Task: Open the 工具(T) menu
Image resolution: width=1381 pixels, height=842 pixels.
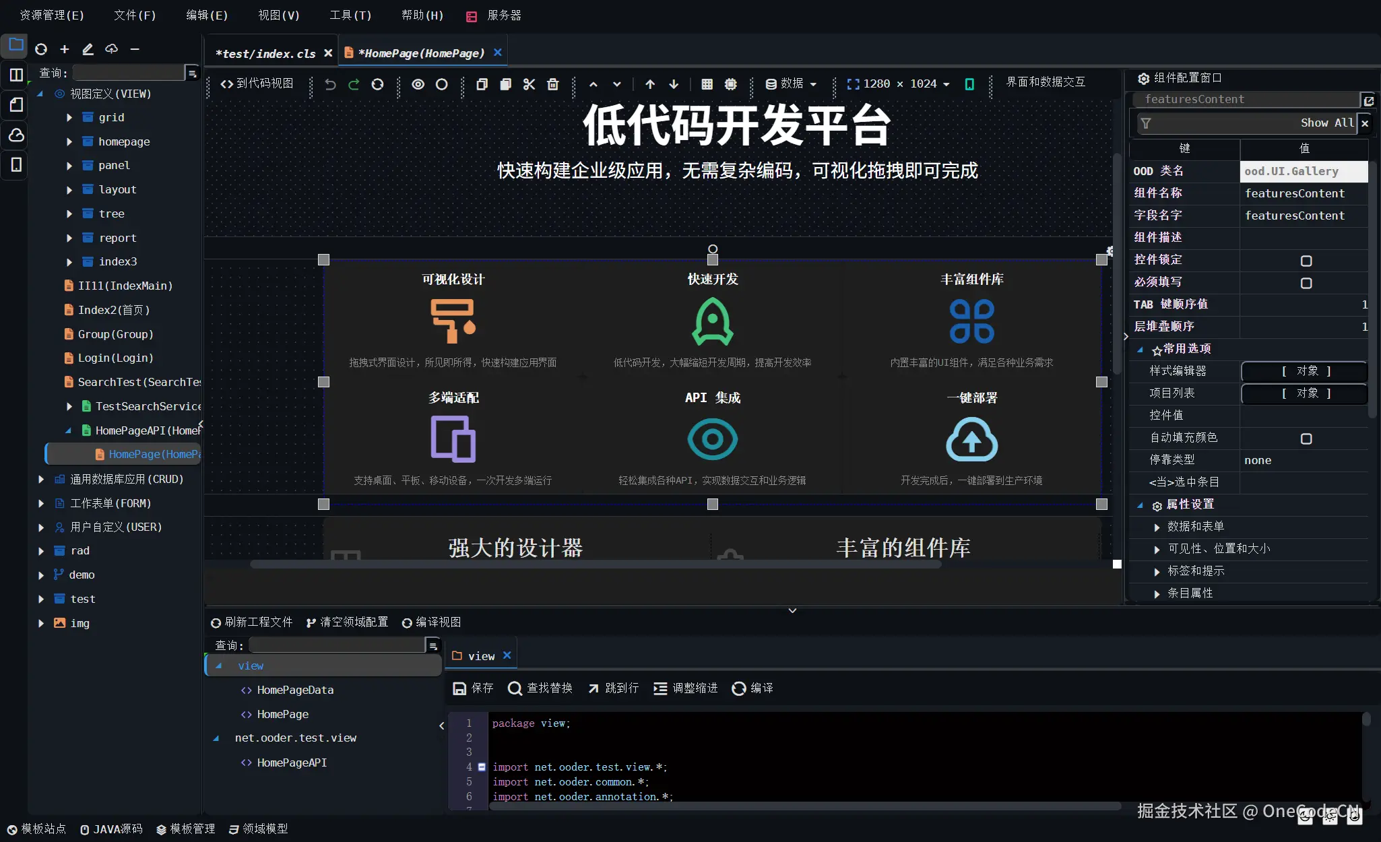Action: coord(350,15)
